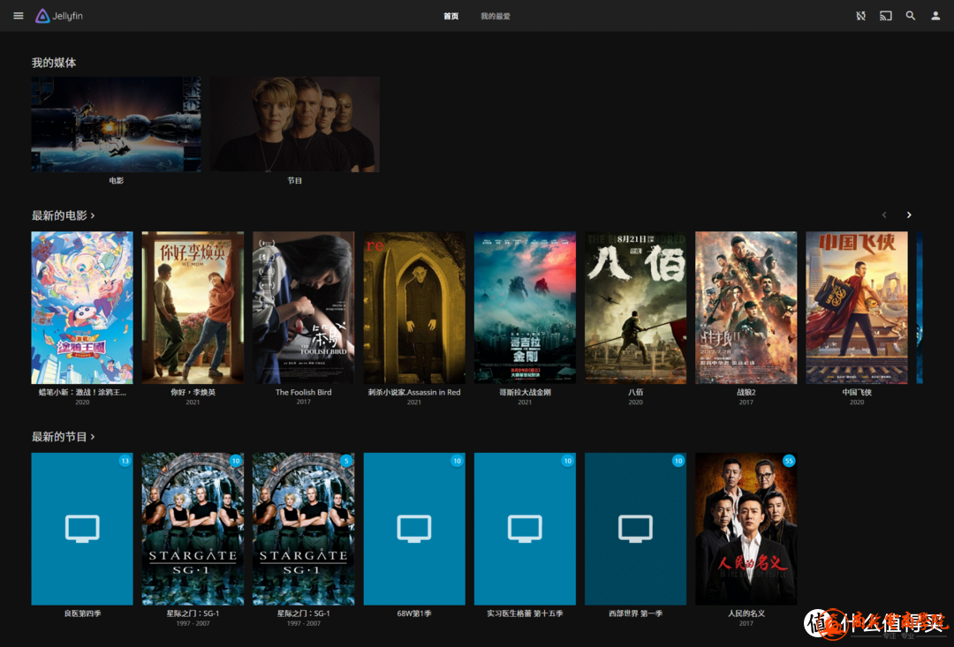The width and height of the screenshot is (954, 647).
Task: Show previous movies with left chevron
Action: coord(884,214)
